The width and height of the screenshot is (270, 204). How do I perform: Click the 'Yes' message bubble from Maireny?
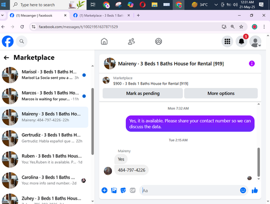coord(121,159)
